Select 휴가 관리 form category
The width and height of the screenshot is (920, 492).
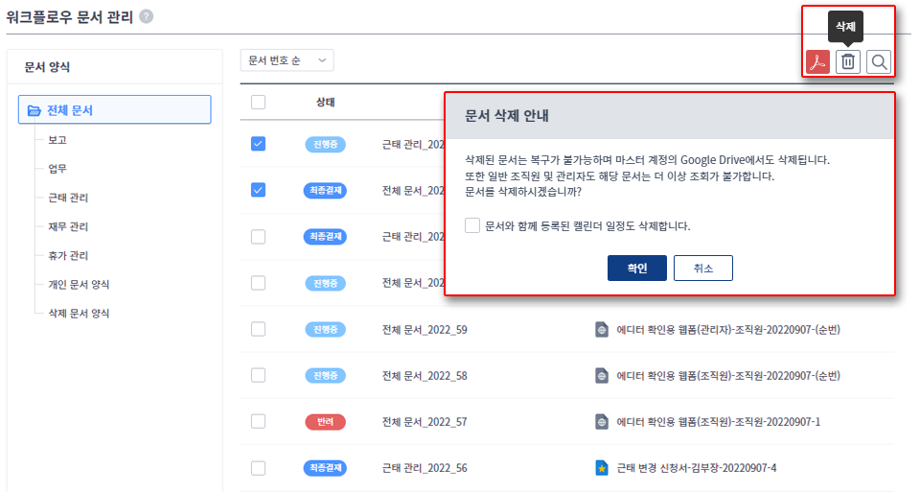[68, 255]
